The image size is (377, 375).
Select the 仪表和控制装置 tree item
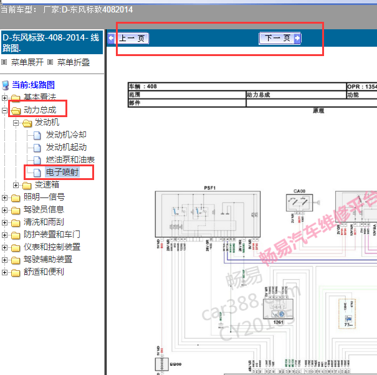tap(52, 247)
